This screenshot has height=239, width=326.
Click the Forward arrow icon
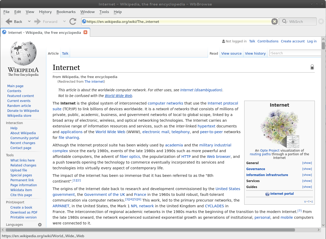click(x=38, y=22)
